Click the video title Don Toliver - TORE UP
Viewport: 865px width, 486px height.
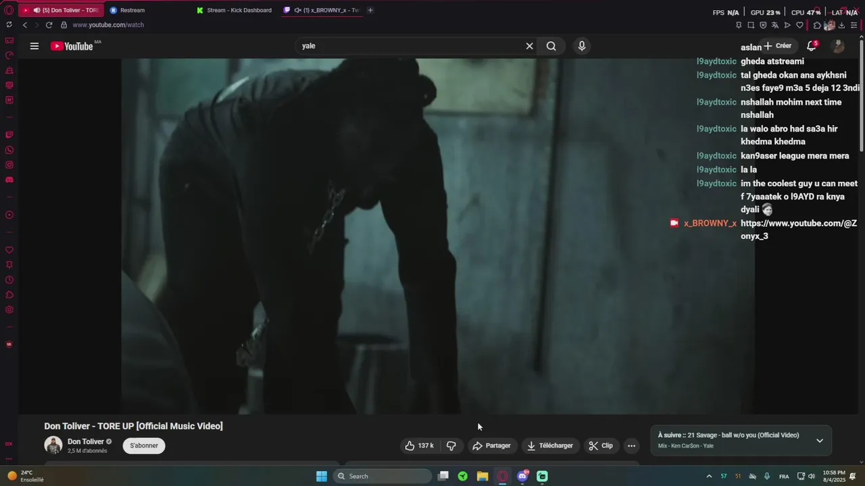point(133,426)
